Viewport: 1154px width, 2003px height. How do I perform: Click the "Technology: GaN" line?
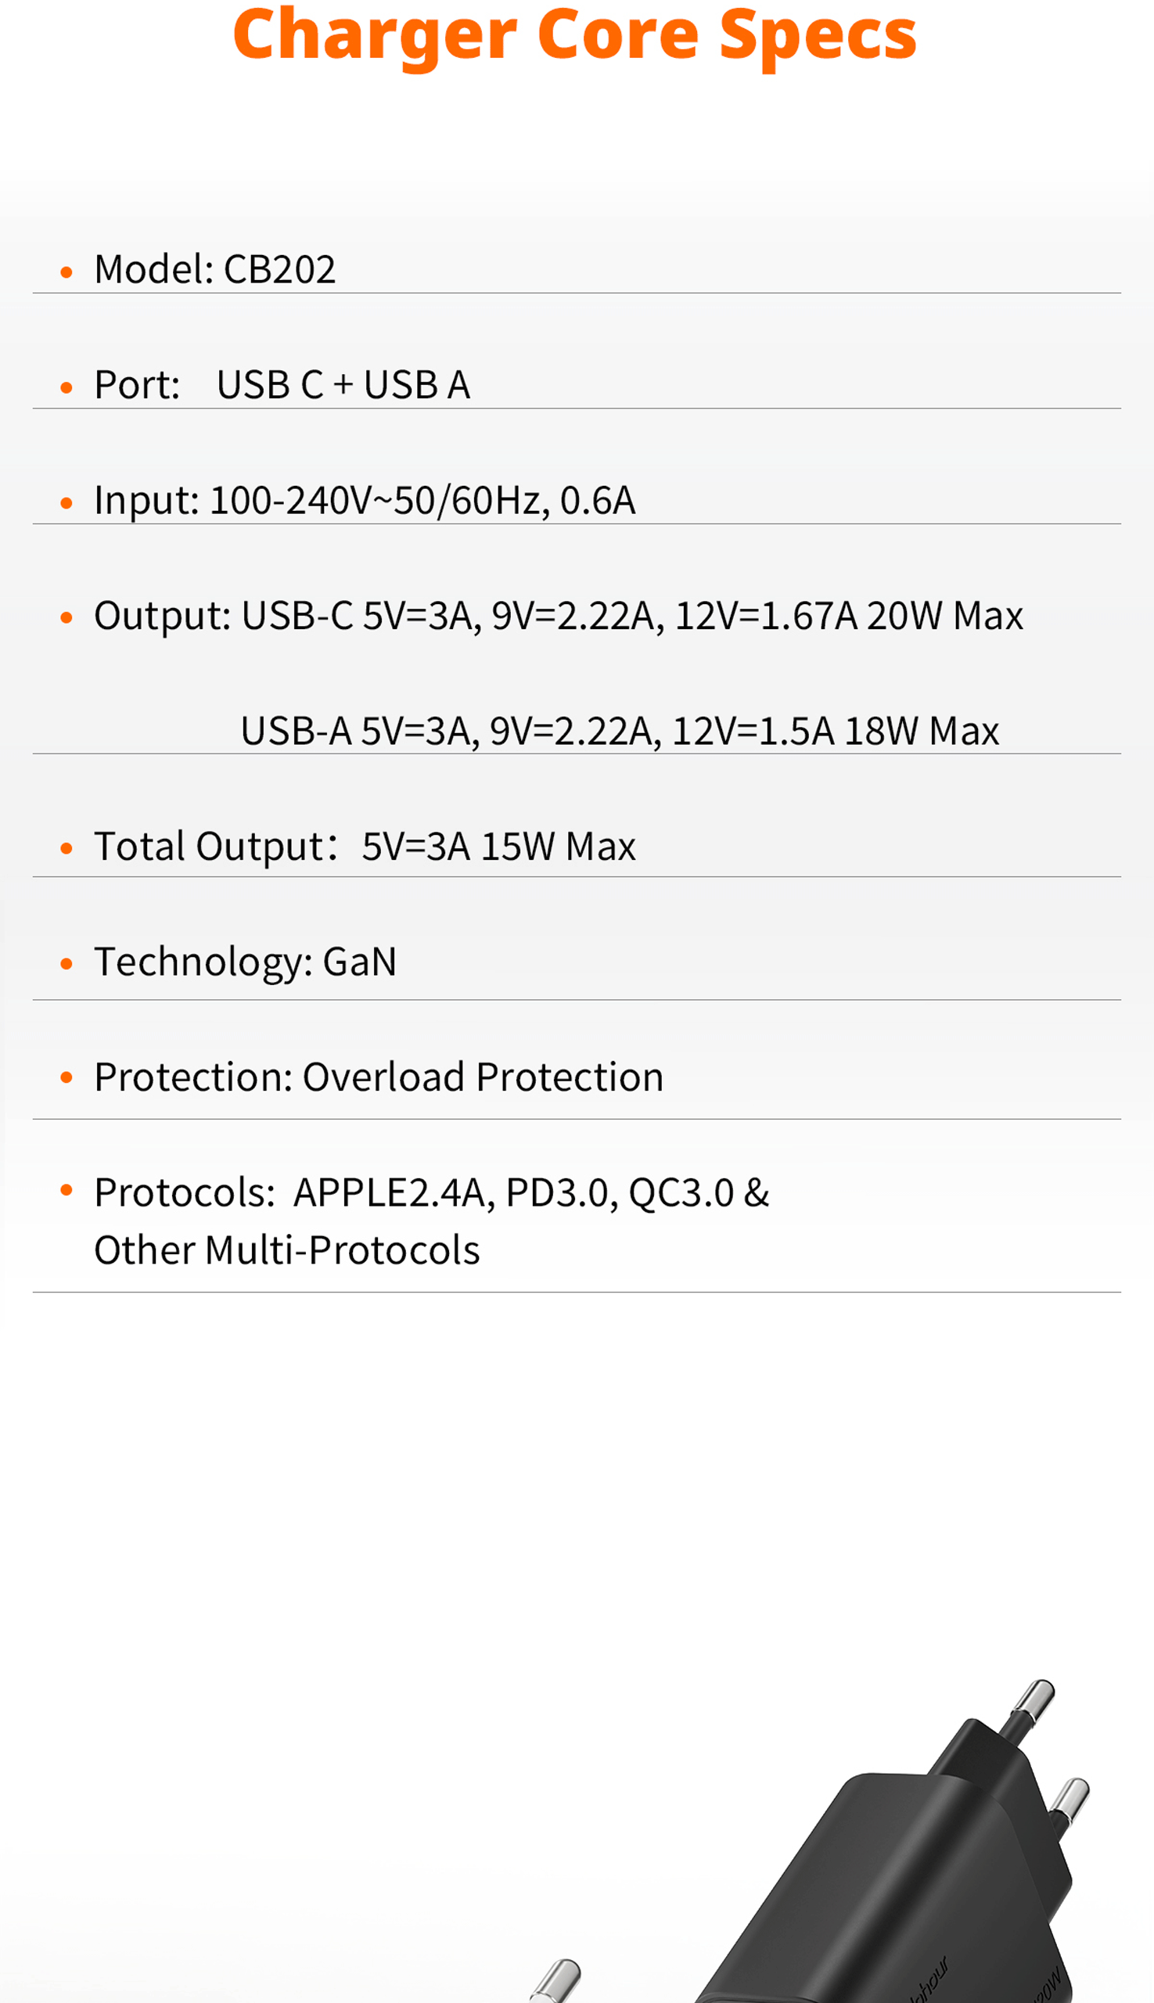coord(245,962)
